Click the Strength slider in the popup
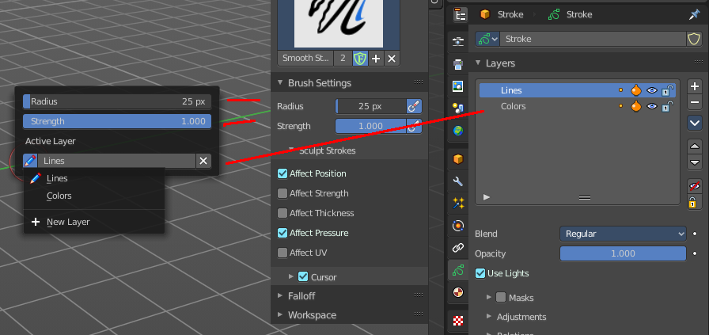Screen dimensions: 709x335 117,121
